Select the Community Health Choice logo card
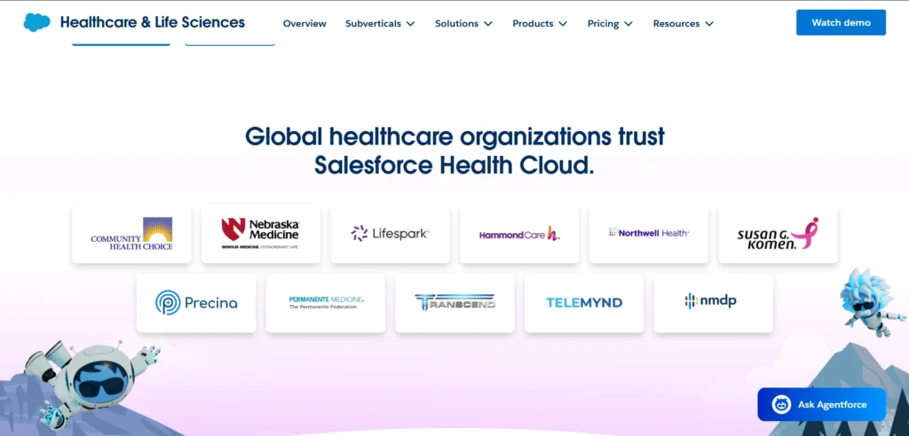 pyautogui.click(x=131, y=233)
